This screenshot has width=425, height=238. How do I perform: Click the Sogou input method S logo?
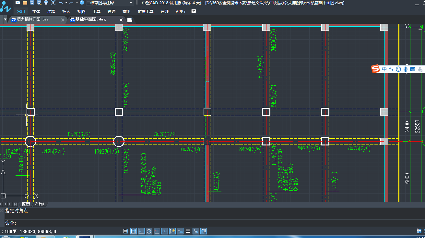[x=375, y=69]
